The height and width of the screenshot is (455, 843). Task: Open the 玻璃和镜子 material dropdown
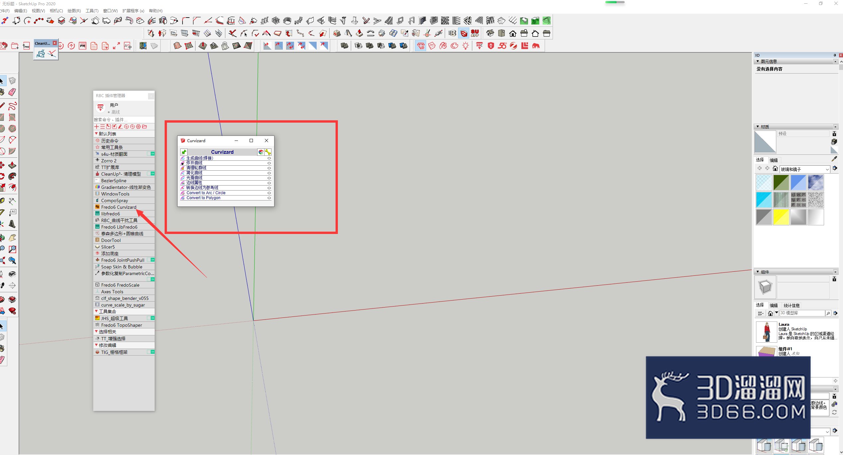click(x=805, y=169)
